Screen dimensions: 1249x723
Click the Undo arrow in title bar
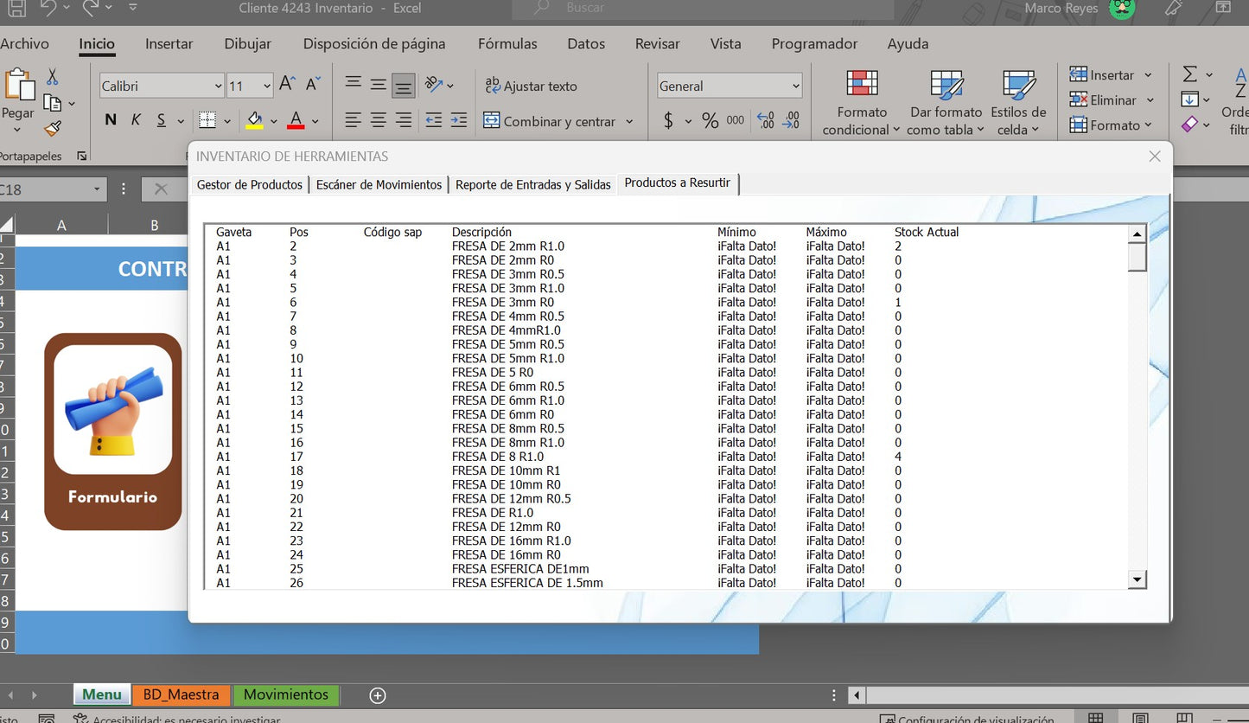coord(49,9)
